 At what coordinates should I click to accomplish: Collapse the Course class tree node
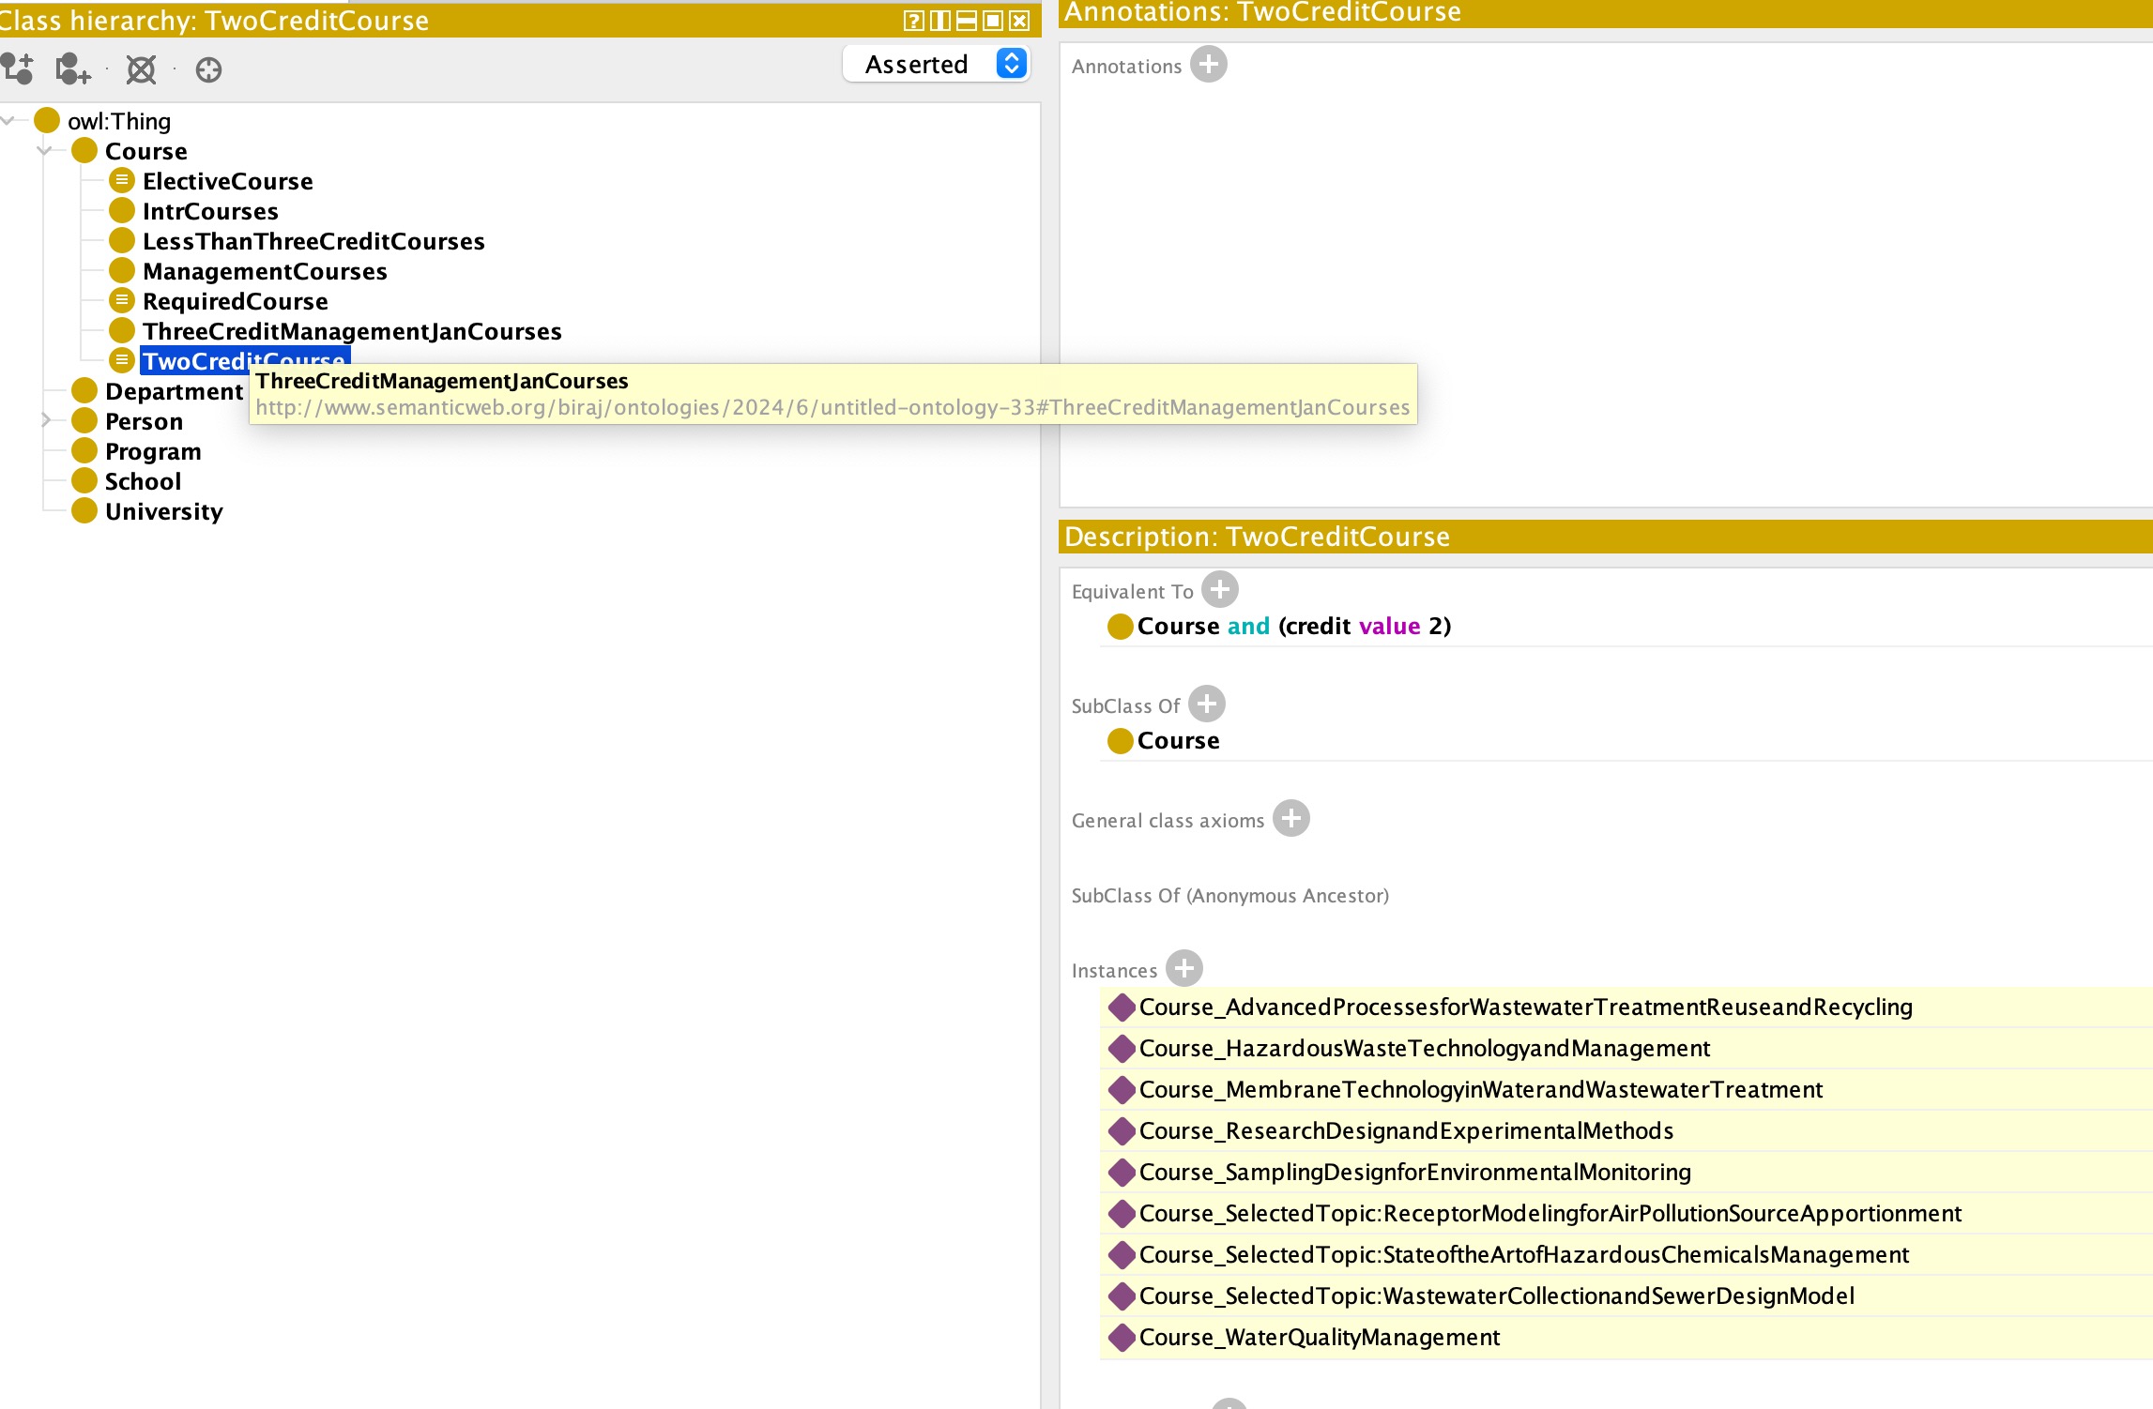point(44,150)
